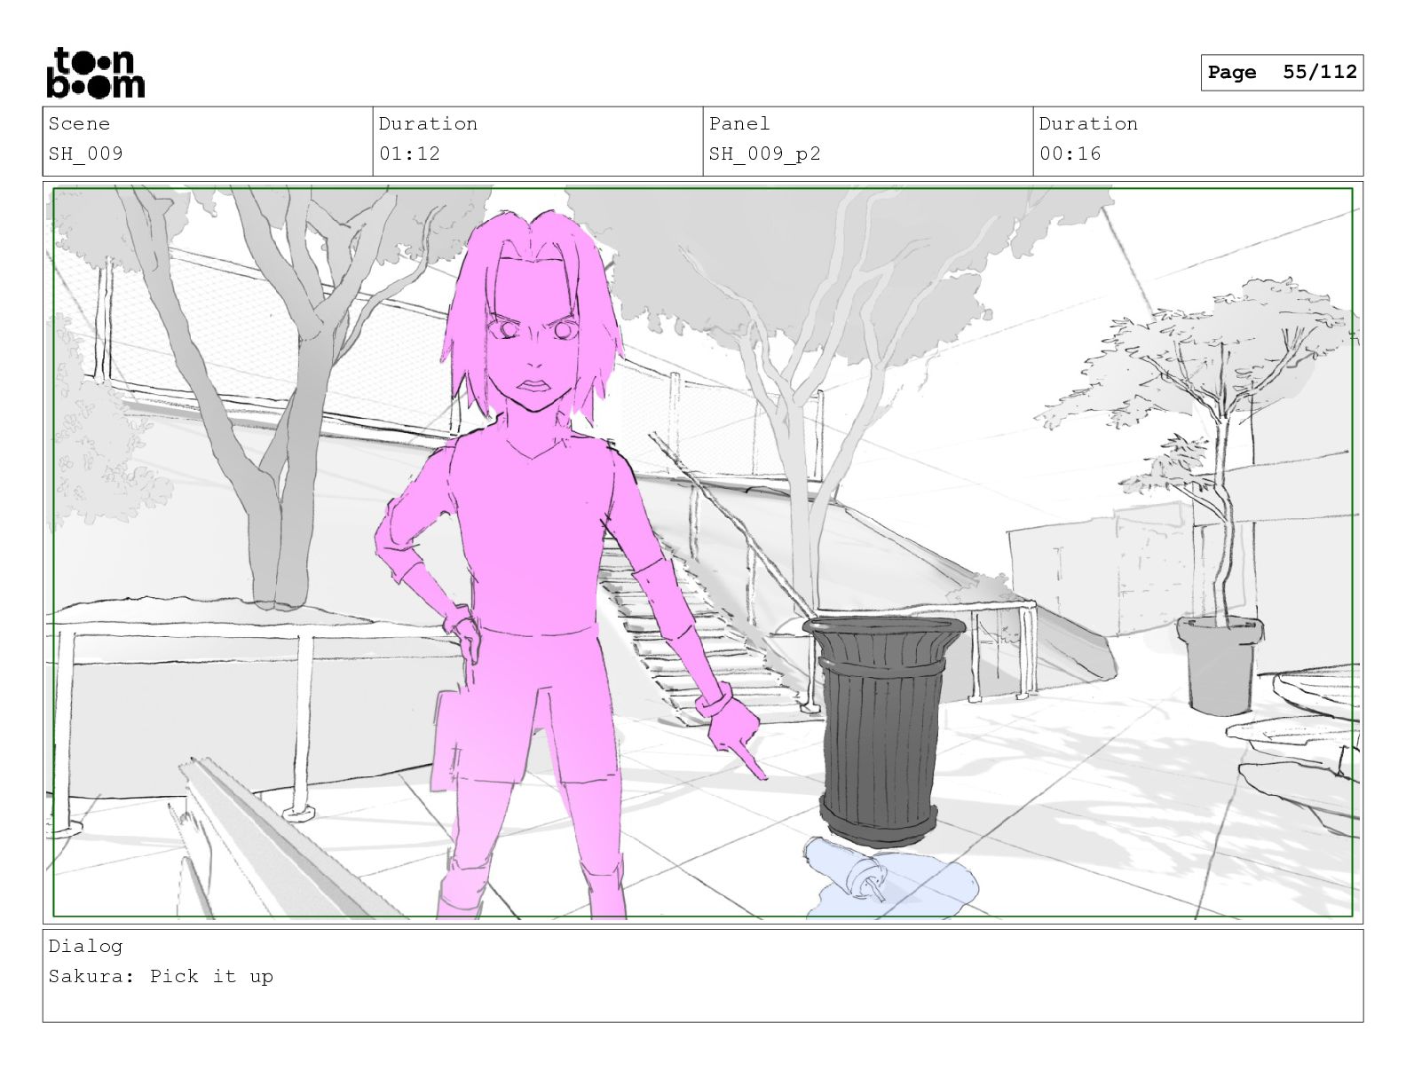Click the Scene SH_009 field

point(208,141)
